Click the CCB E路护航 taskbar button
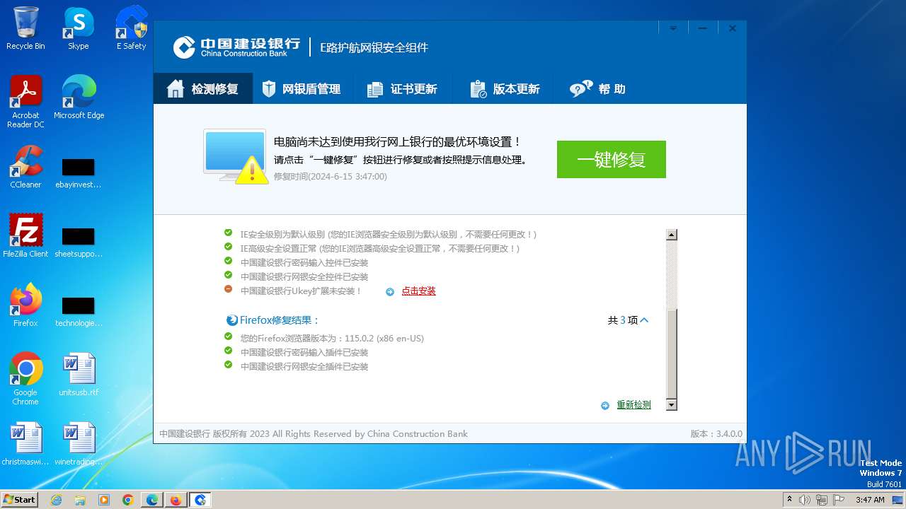This screenshot has height=509, width=906. [x=200, y=500]
